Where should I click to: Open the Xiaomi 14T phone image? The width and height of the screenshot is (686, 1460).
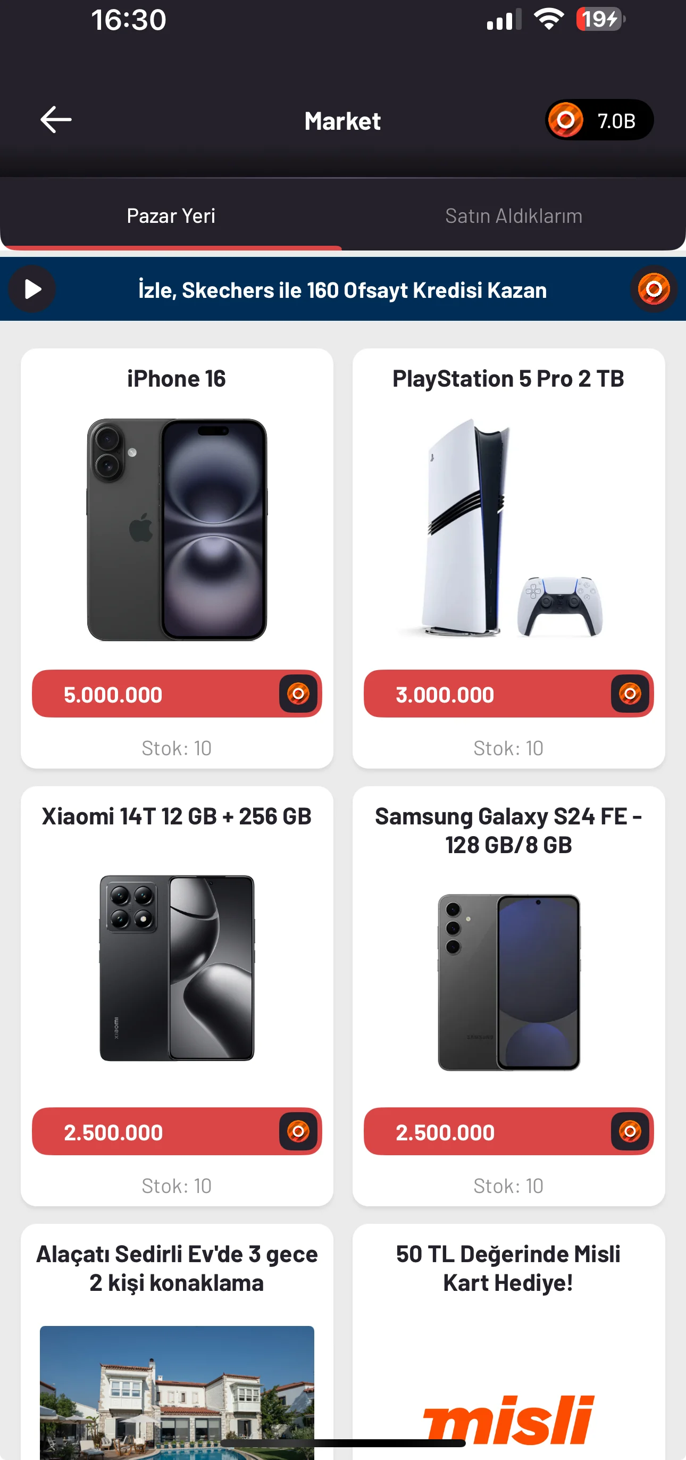[177, 967]
